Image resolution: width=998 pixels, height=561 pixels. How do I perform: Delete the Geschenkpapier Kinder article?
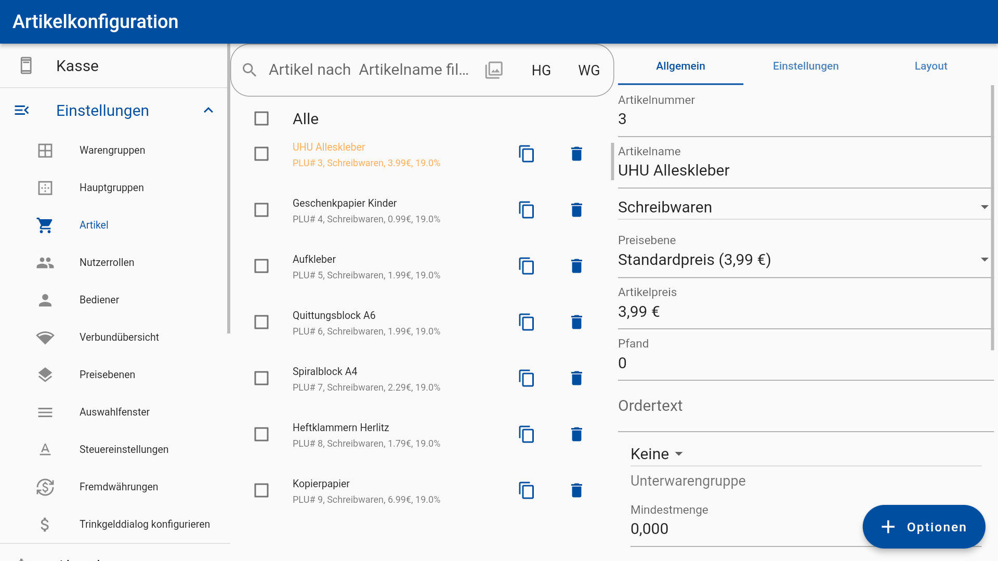coord(576,210)
